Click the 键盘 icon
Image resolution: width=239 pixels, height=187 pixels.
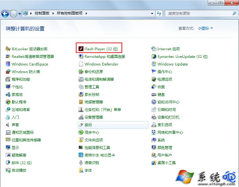(154, 94)
